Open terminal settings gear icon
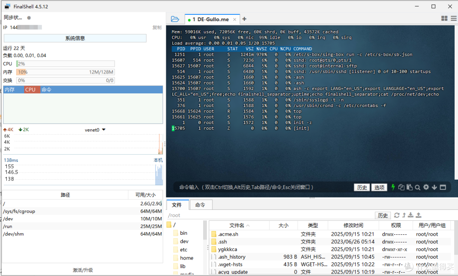 click(426, 187)
